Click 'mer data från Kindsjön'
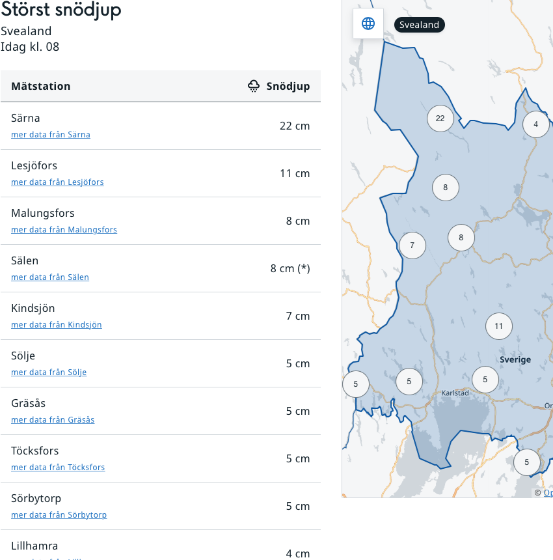The image size is (553, 560). point(57,325)
